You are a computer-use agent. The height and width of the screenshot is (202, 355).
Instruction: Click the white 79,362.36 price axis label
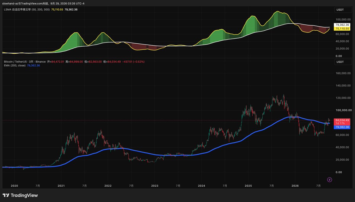point(342,25)
